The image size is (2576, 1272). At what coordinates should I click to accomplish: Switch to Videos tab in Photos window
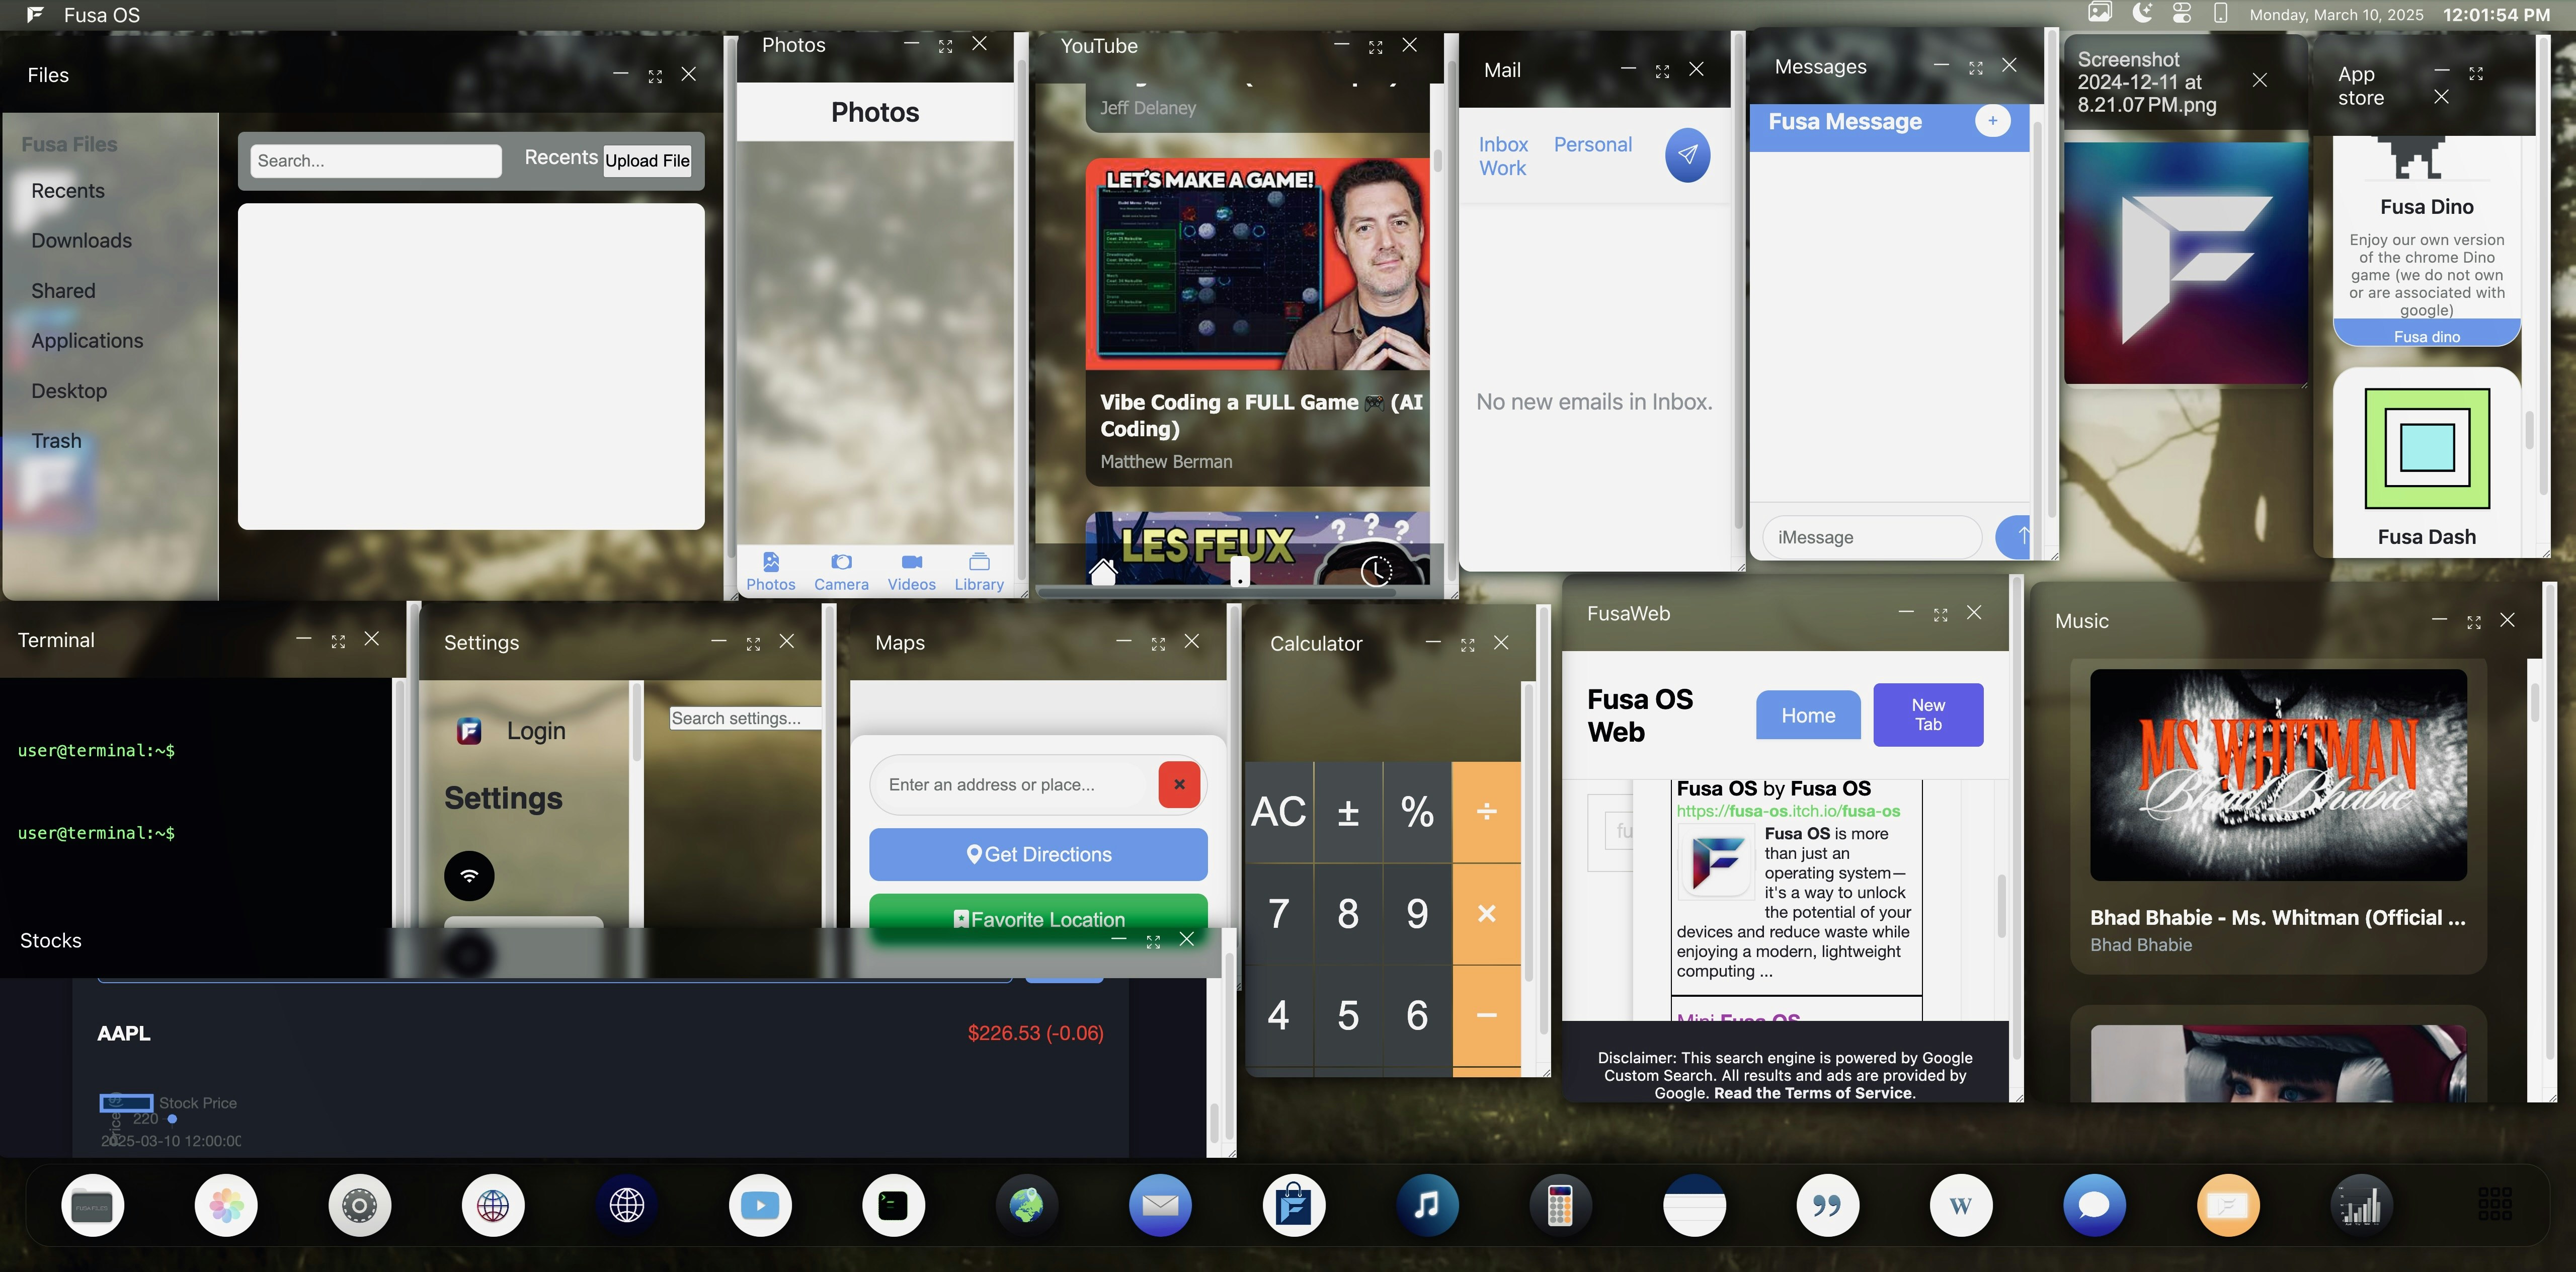click(x=912, y=573)
